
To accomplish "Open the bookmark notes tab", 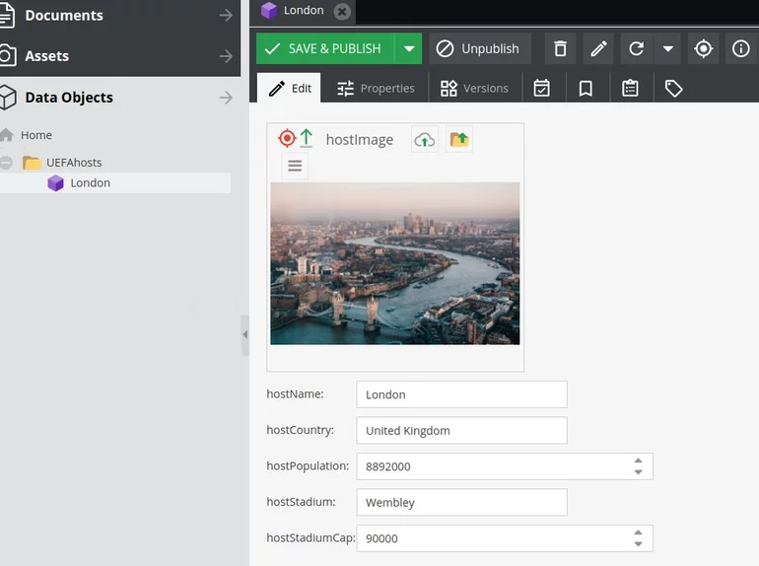I will (x=586, y=88).
